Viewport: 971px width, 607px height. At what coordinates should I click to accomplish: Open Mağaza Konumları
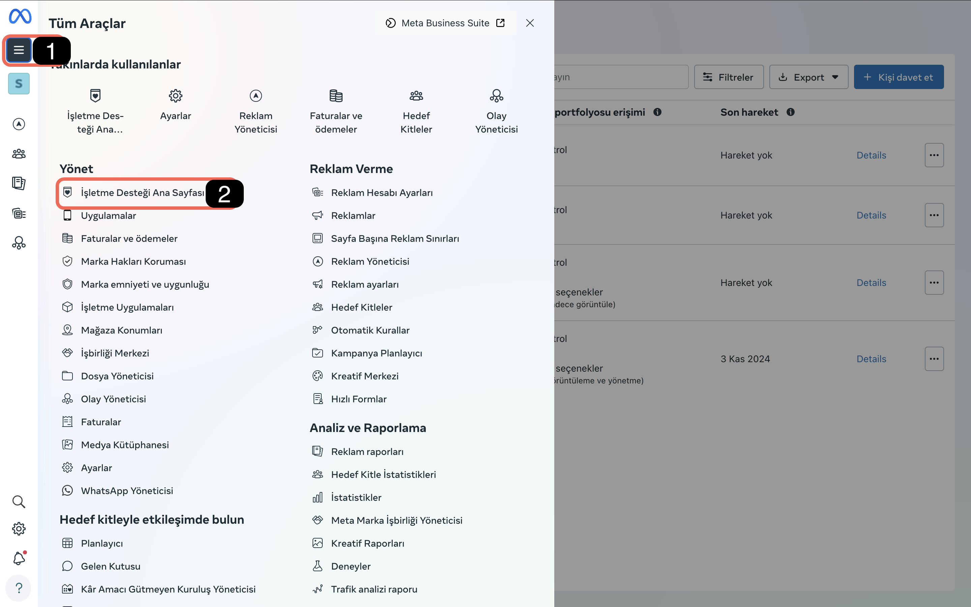pyautogui.click(x=113, y=330)
